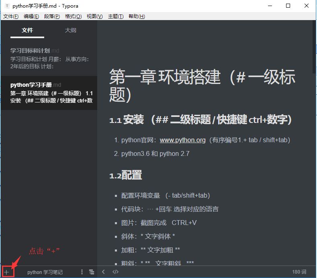Collapse sidebar with the left chevron

point(103,272)
